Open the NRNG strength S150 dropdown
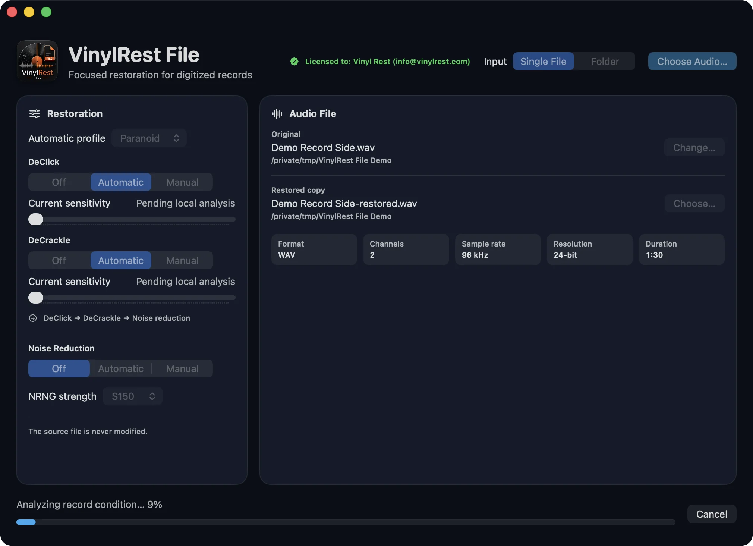This screenshot has width=753, height=546. pyautogui.click(x=133, y=396)
